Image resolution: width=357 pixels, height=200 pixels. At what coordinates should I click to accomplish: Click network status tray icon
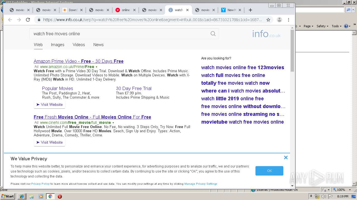coord(317,196)
